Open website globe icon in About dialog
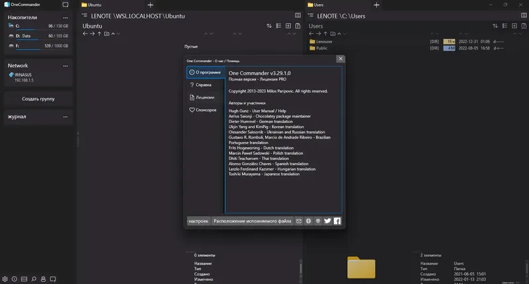 308,221
